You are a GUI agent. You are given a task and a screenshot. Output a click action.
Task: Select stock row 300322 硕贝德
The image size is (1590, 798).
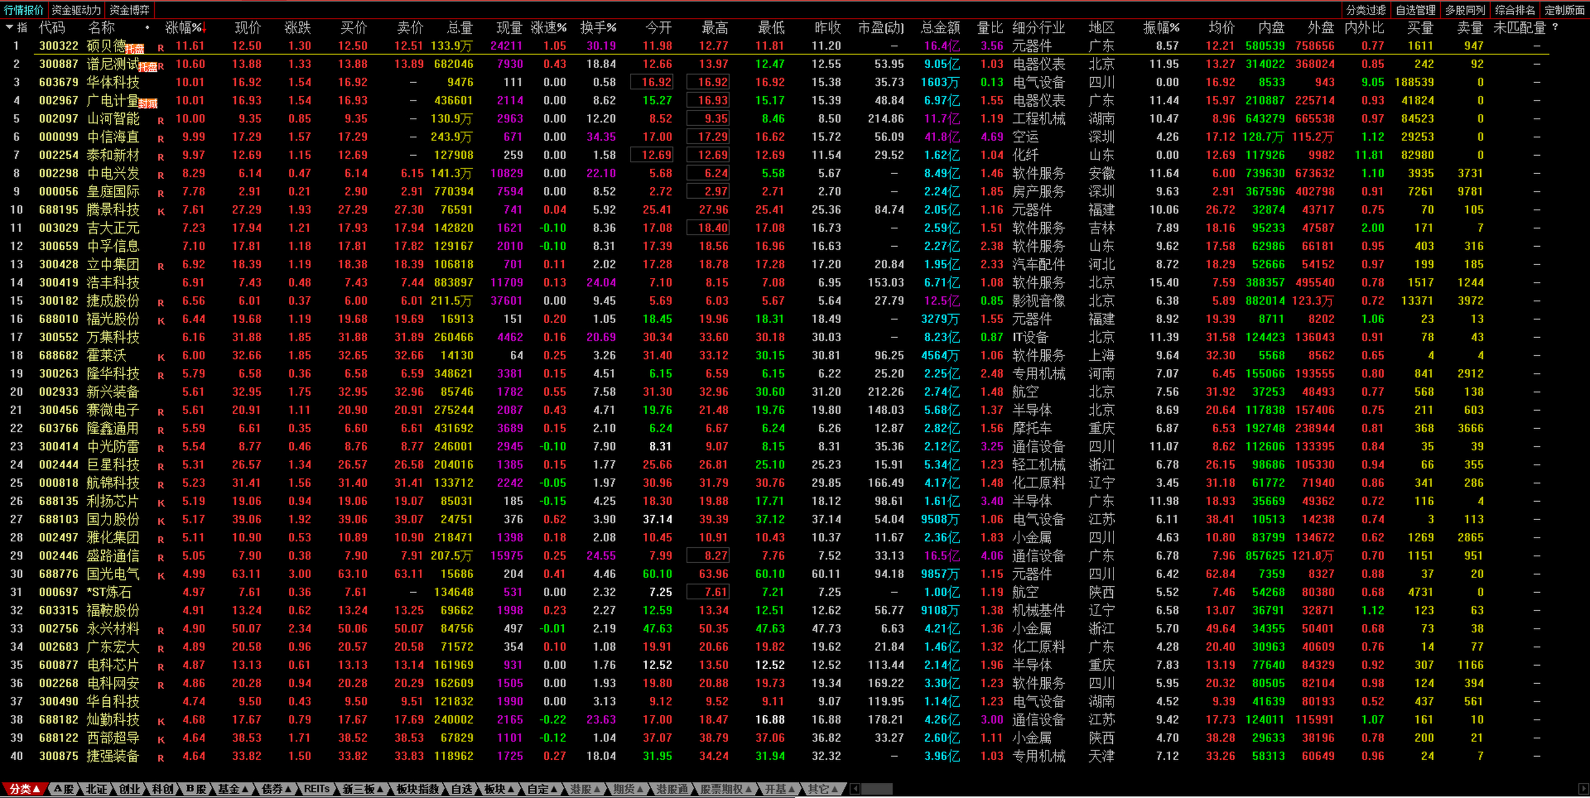(x=773, y=46)
